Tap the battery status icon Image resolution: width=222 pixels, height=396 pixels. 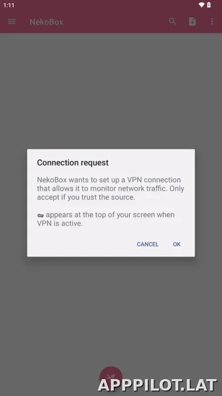[209, 5]
